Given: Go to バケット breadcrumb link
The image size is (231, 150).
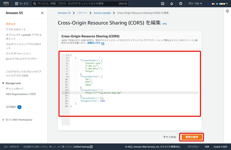Looking at the screenshot, I should pyautogui.click(x=82, y=13).
